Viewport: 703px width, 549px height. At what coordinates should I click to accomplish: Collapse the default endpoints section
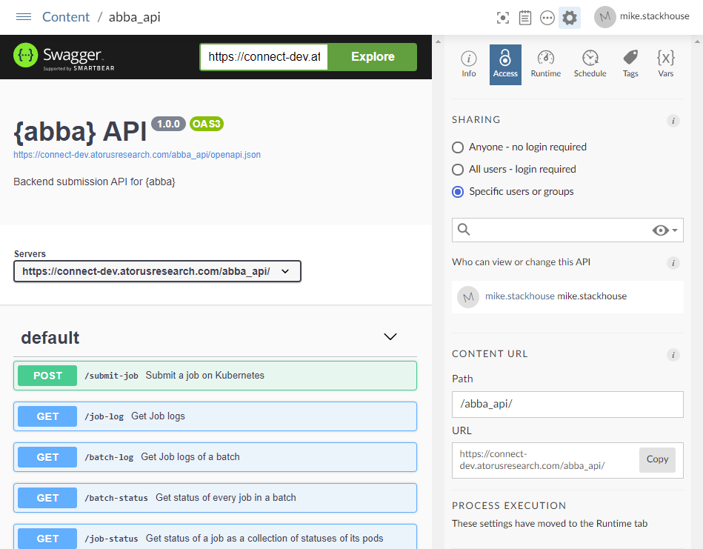click(390, 337)
